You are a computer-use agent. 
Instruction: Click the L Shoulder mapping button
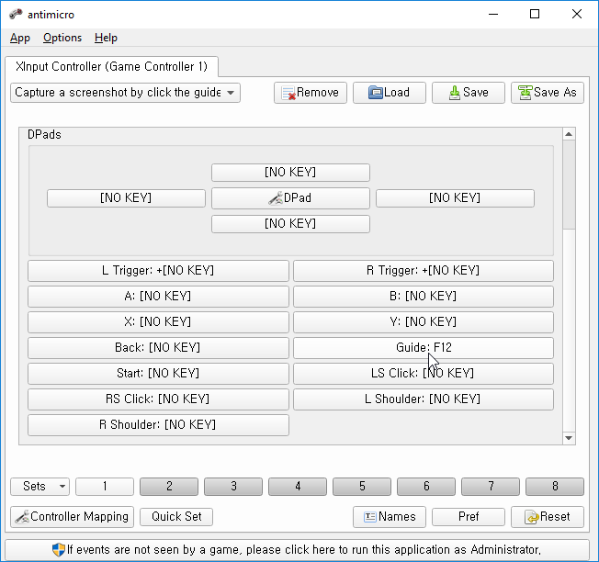[424, 399]
